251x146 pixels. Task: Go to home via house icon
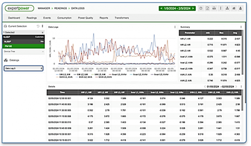[x=234, y=8]
